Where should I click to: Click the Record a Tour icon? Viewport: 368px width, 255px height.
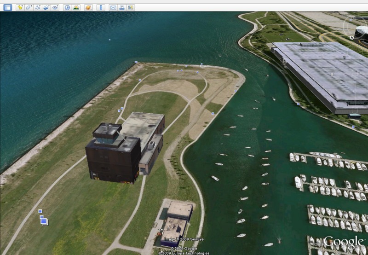click(x=55, y=7)
